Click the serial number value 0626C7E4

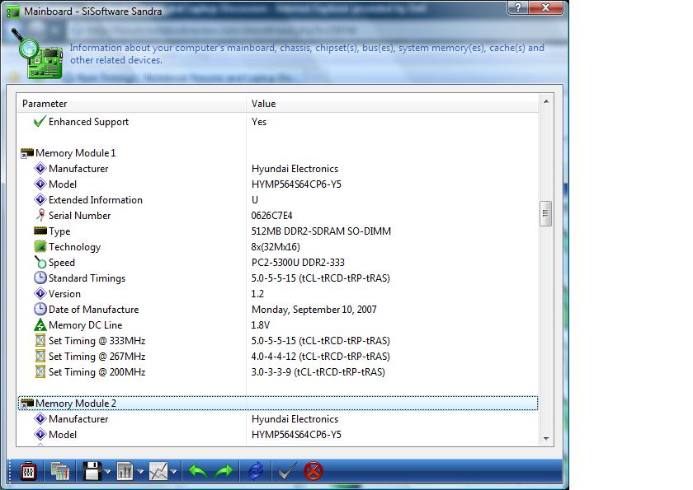pyautogui.click(x=271, y=216)
